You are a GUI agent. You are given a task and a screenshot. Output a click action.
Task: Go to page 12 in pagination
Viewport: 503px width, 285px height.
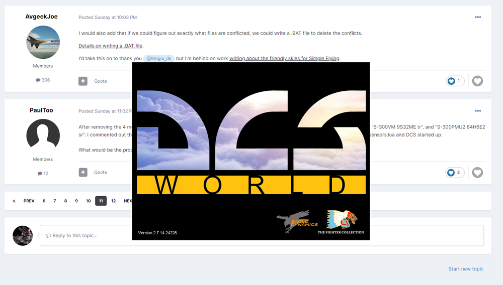coord(113,201)
